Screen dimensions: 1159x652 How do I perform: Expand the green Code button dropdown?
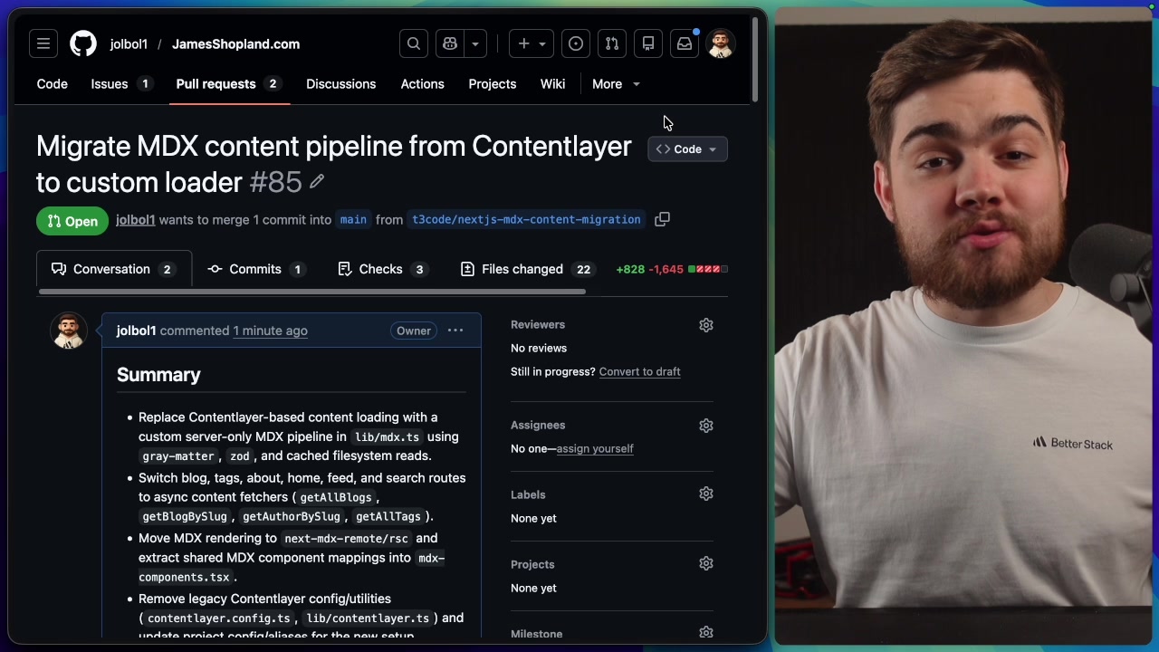click(x=712, y=149)
